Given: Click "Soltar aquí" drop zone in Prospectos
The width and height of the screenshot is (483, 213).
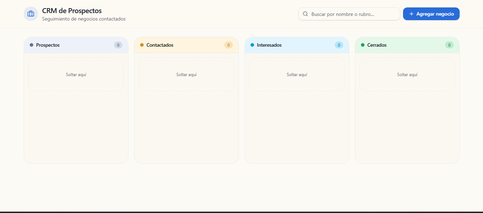Looking at the screenshot, I should coord(76,74).
